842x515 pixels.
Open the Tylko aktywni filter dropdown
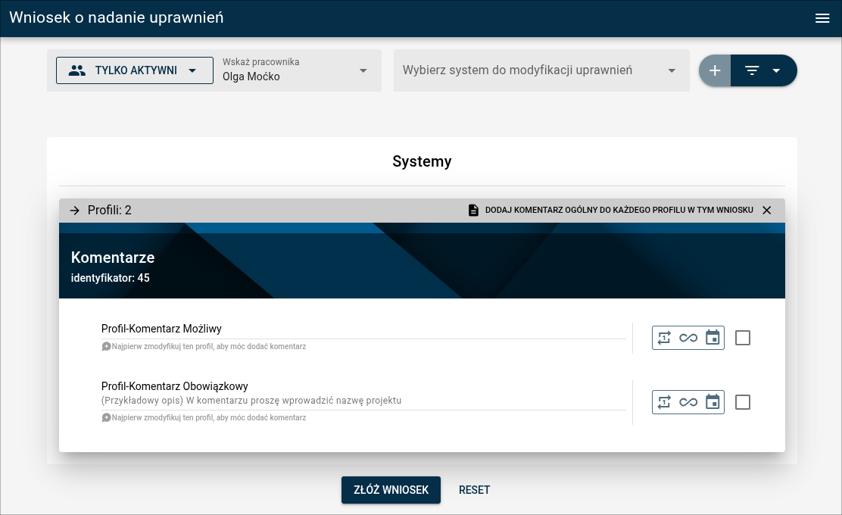(135, 70)
